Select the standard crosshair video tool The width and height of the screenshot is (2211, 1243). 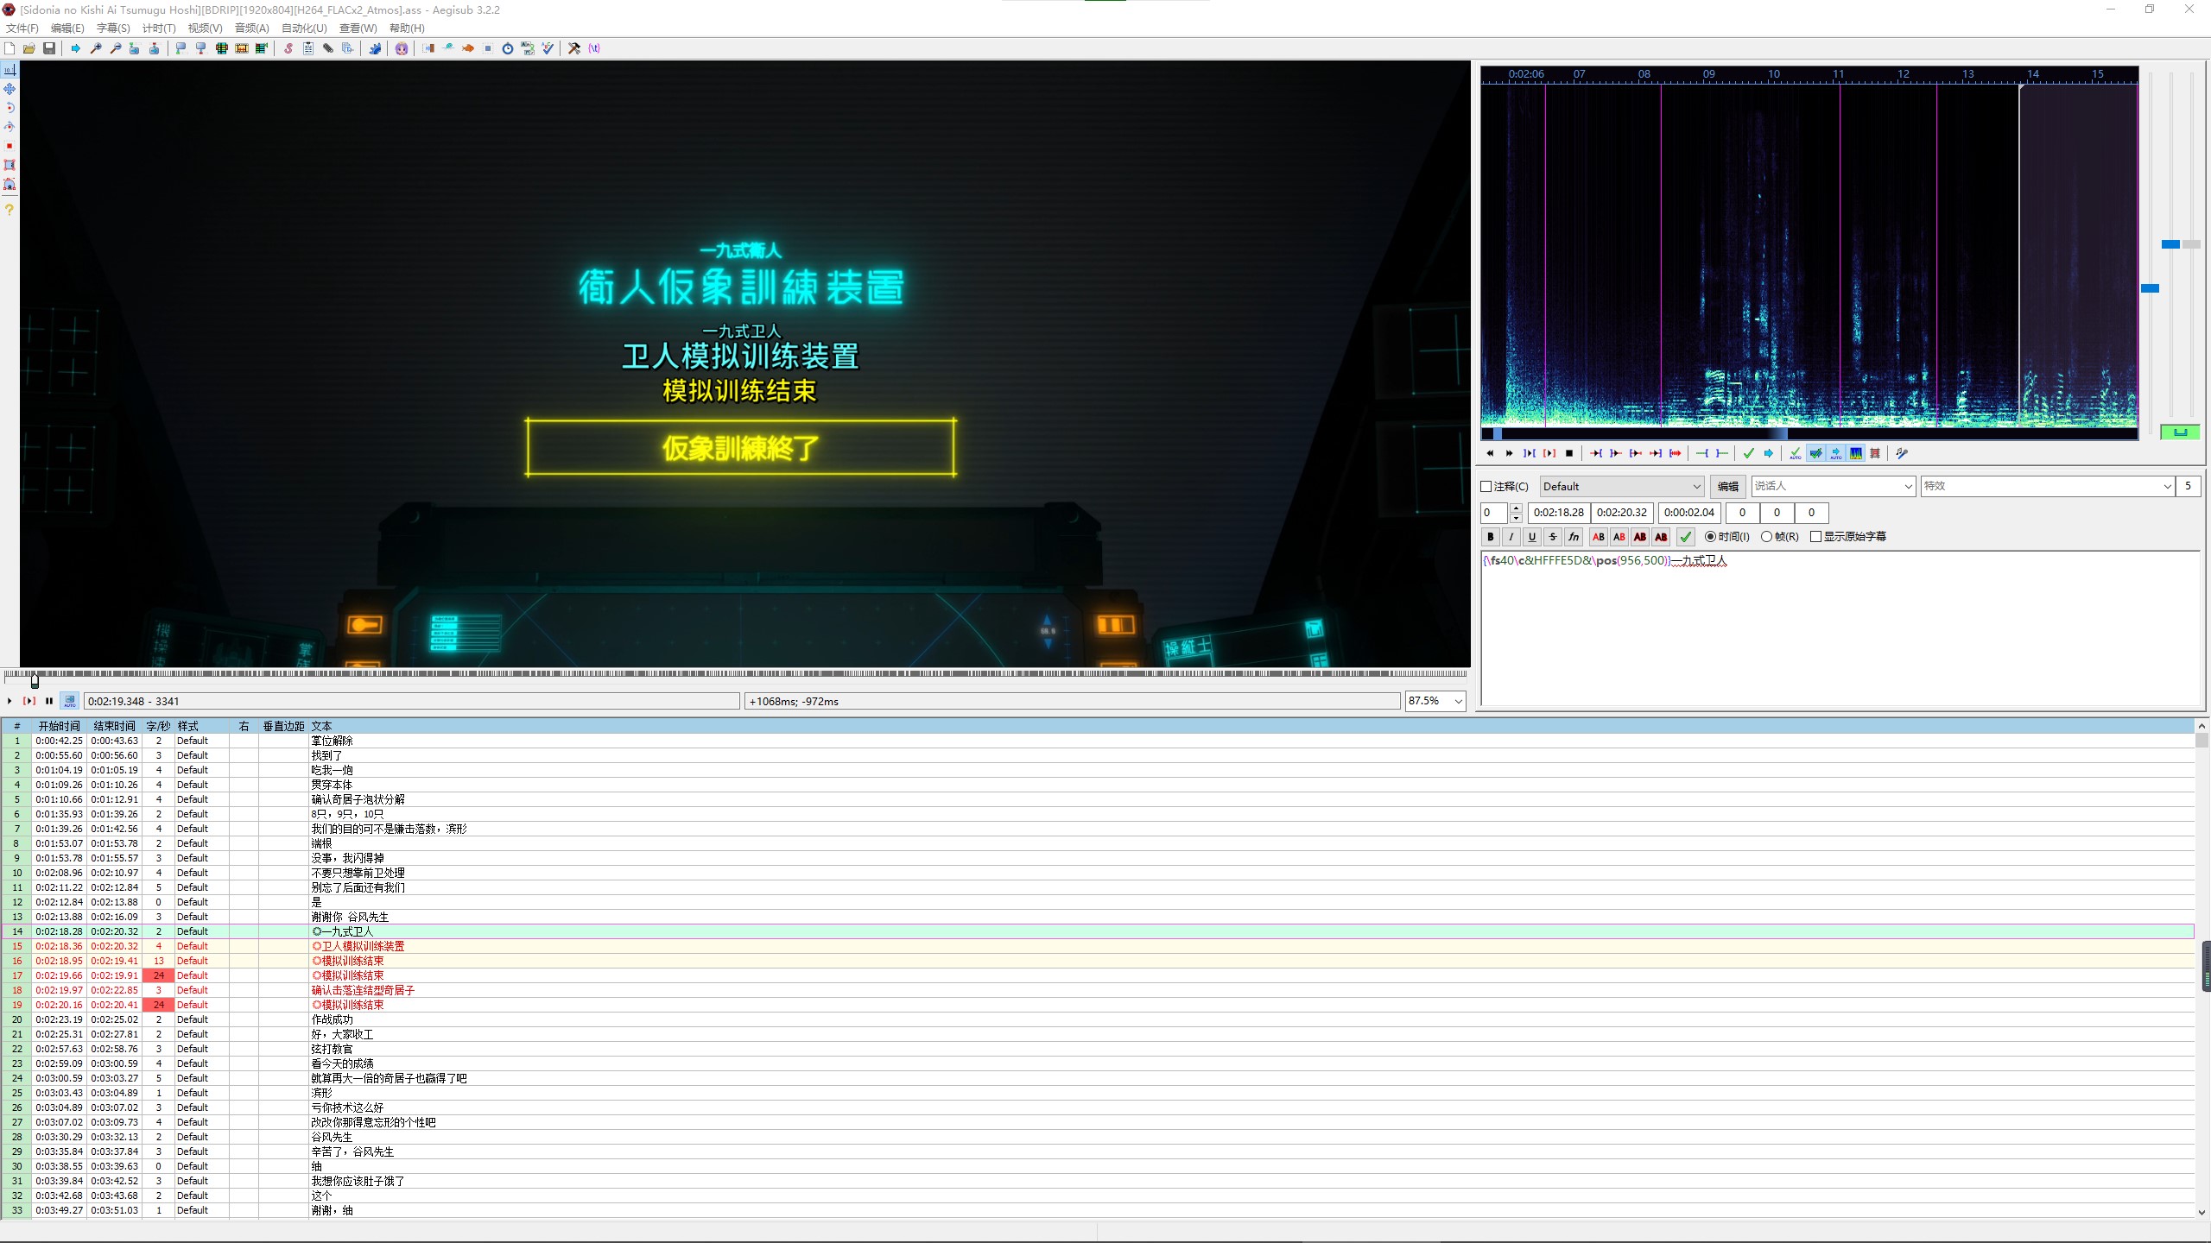(x=10, y=70)
